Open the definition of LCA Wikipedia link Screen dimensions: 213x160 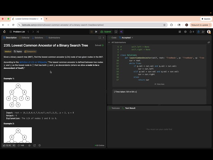[x=33, y=62]
